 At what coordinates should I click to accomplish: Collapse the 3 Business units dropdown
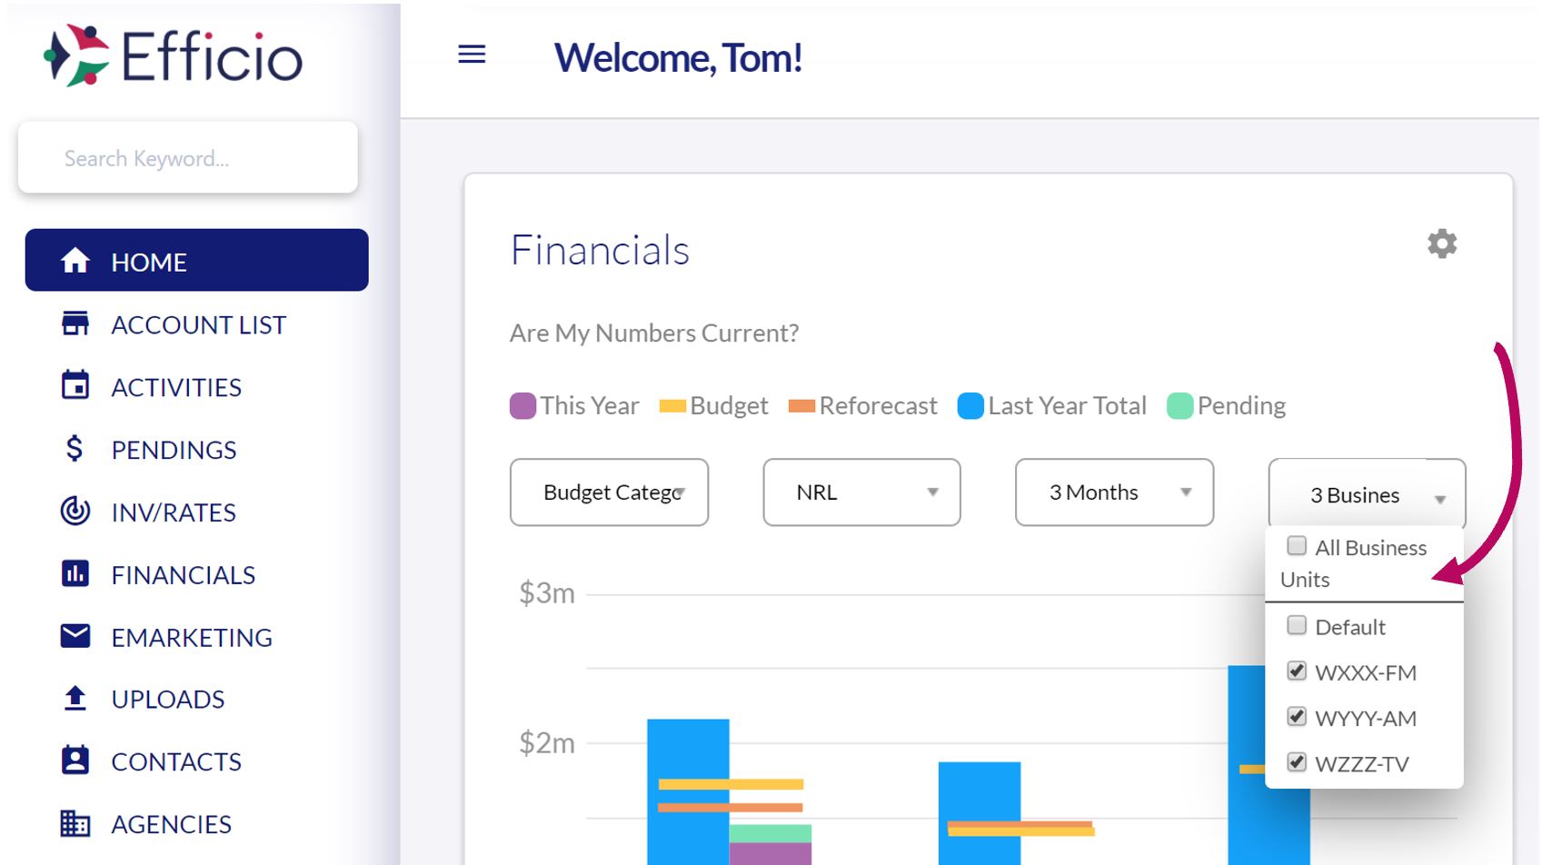pyautogui.click(x=1367, y=493)
